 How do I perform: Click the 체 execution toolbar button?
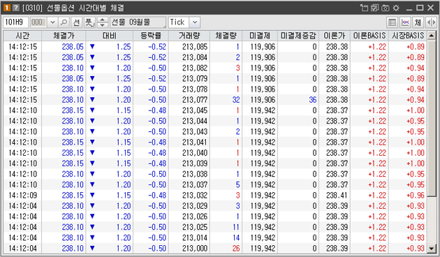pos(418,22)
